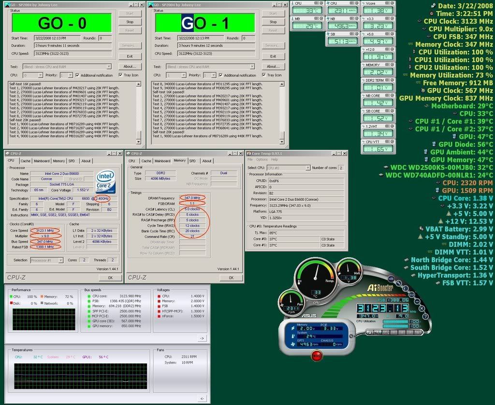The width and height of the screenshot is (495, 405).
Task: Open File menu in Core Temp
Action: [x=250, y=160]
